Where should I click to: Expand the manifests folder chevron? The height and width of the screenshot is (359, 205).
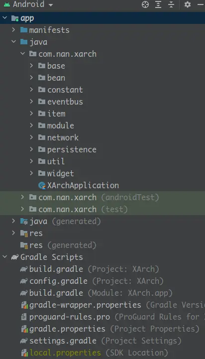pos(13,30)
